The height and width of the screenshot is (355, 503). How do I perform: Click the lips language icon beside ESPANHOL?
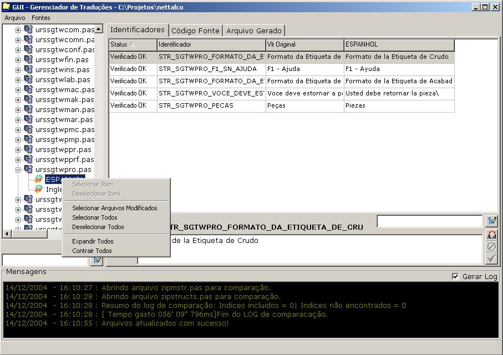[39, 179]
